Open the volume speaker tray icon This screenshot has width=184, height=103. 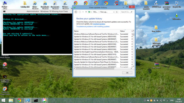[x=158, y=100]
